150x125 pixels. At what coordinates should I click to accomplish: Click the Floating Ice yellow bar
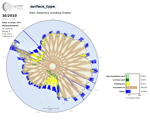128,84
